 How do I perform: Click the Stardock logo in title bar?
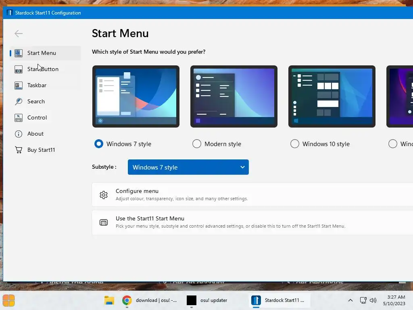(x=10, y=13)
